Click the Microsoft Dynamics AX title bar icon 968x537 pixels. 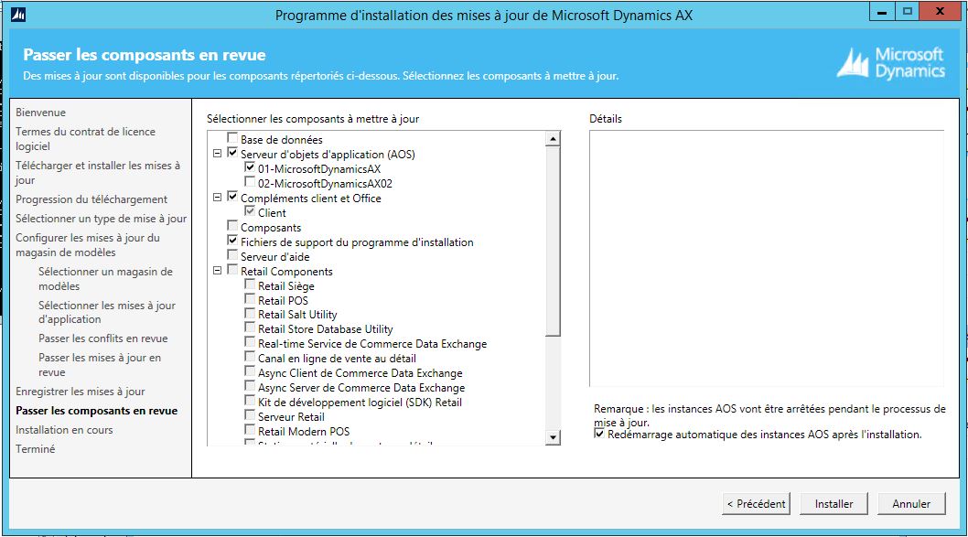click(x=18, y=15)
